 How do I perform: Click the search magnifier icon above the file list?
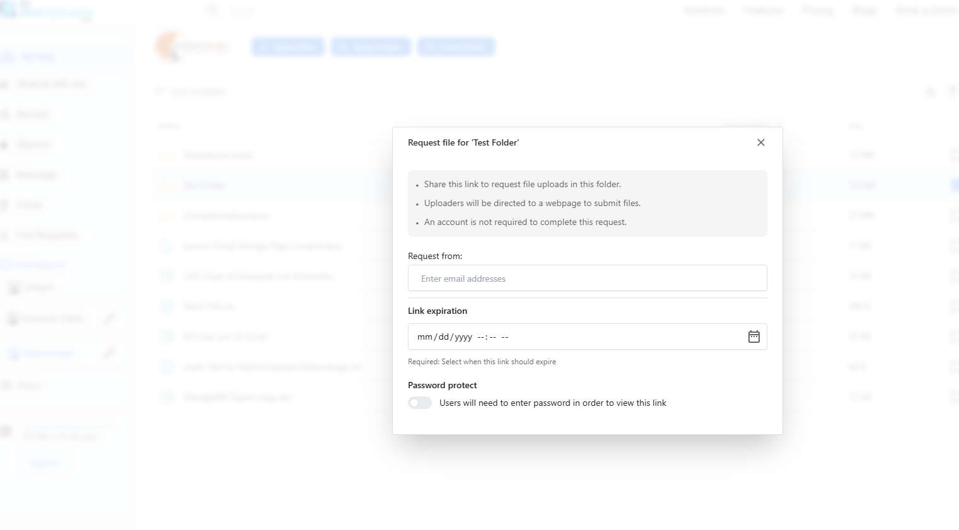click(x=931, y=91)
